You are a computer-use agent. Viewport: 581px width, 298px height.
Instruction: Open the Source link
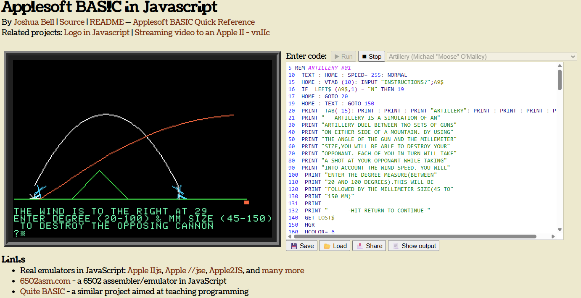click(72, 22)
